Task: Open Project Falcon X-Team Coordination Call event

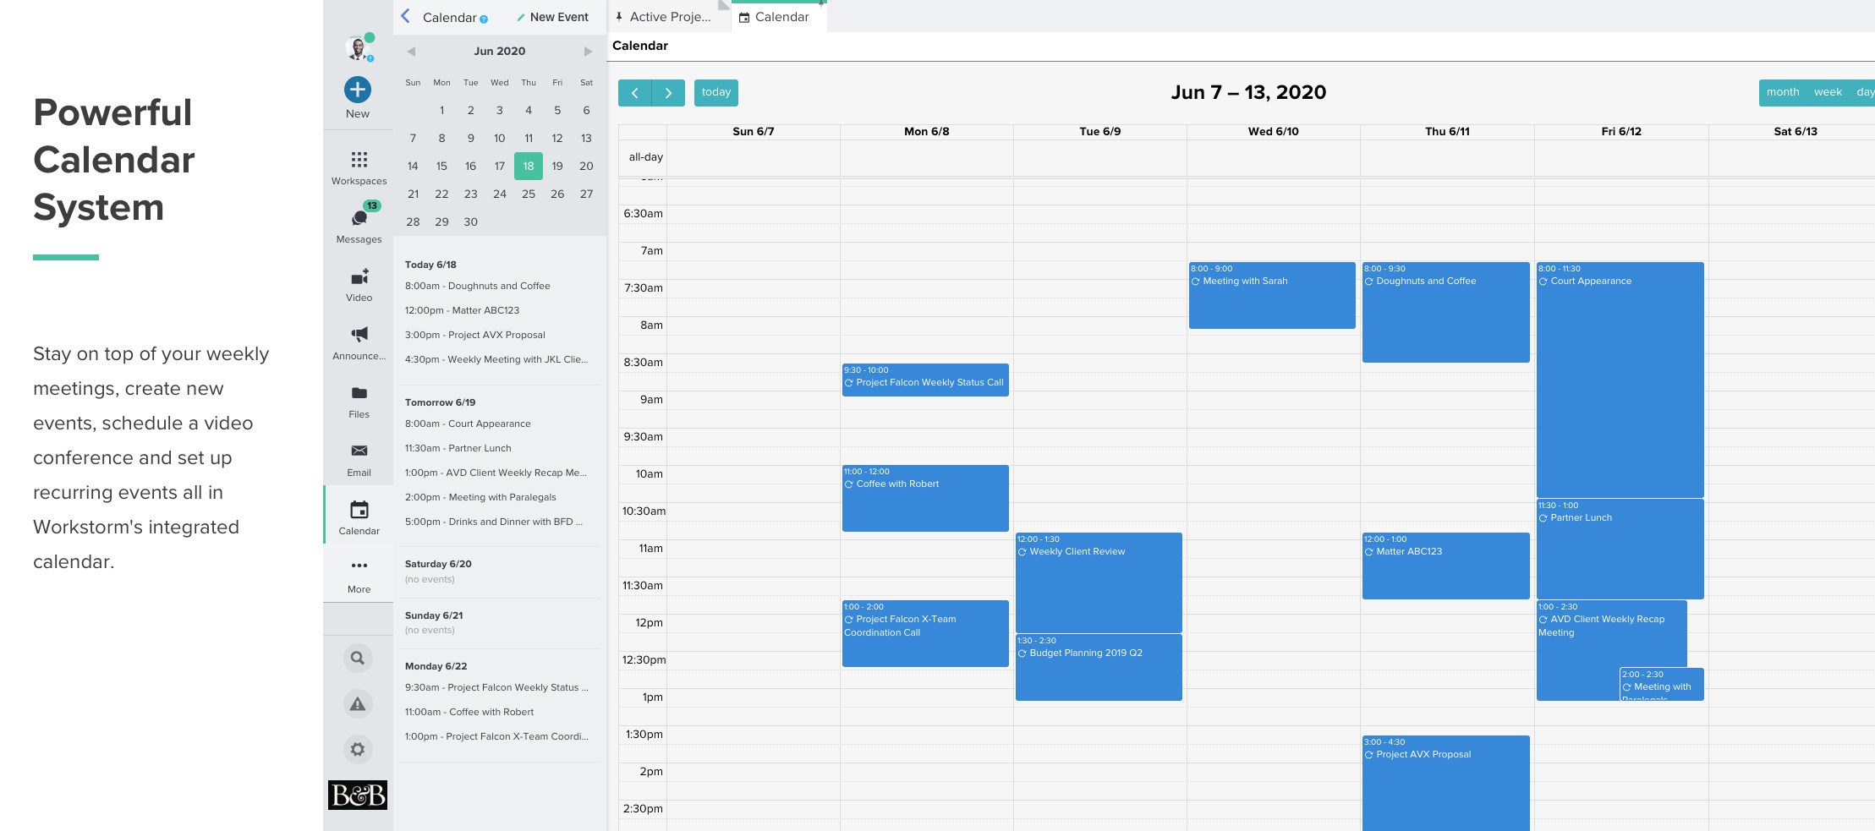Action: click(x=925, y=633)
